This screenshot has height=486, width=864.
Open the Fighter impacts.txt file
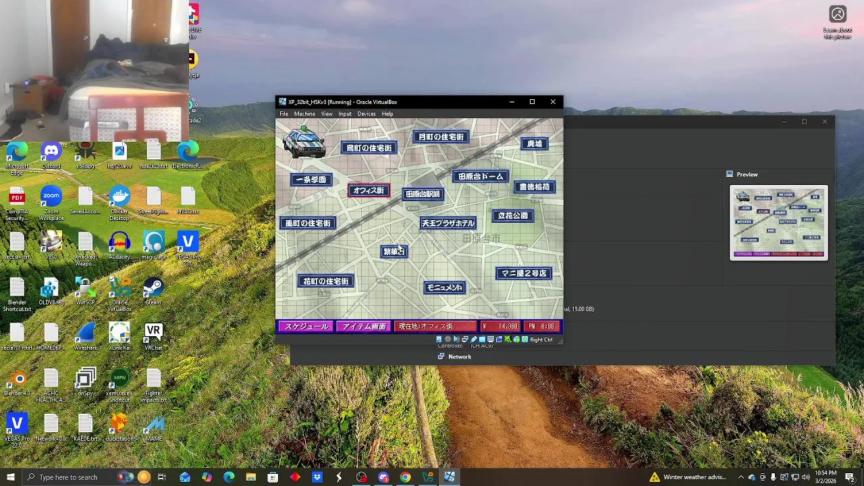point(153,385)
